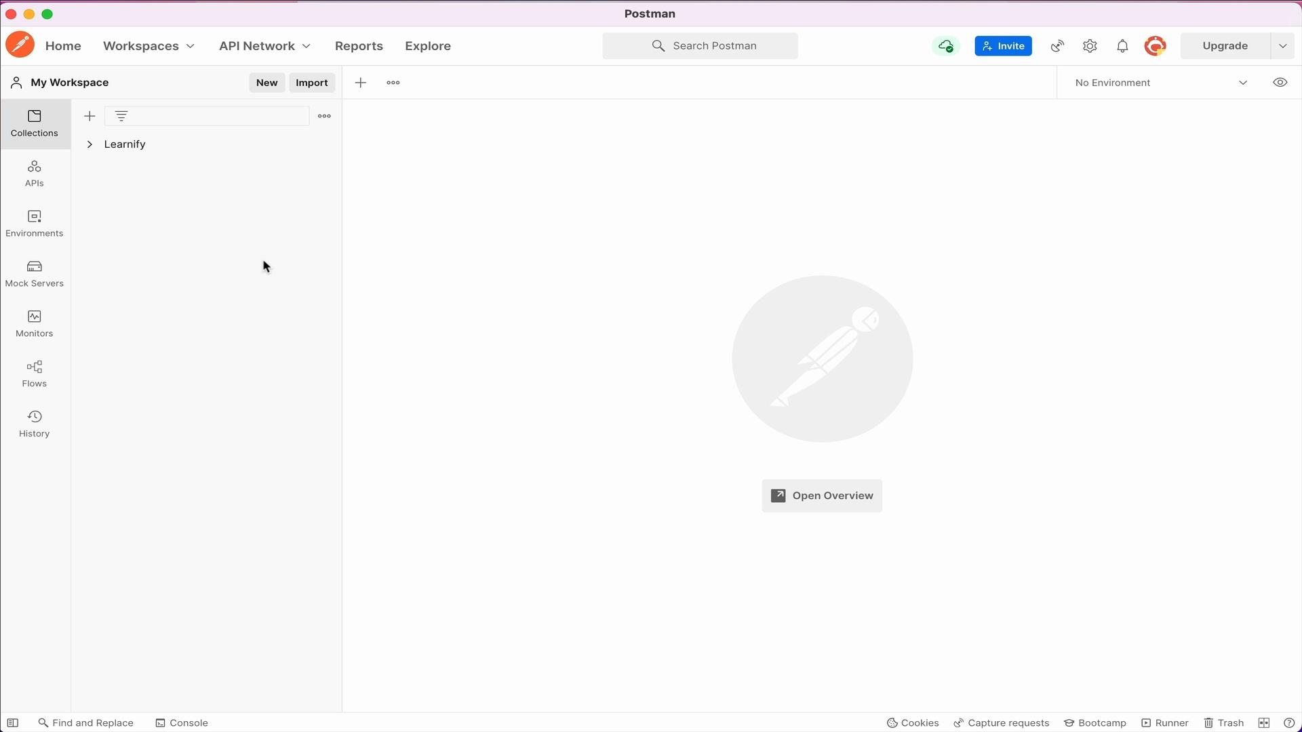Open collections panel more options menu
This screenshot has width=1302, height=732.
[324, 116]
